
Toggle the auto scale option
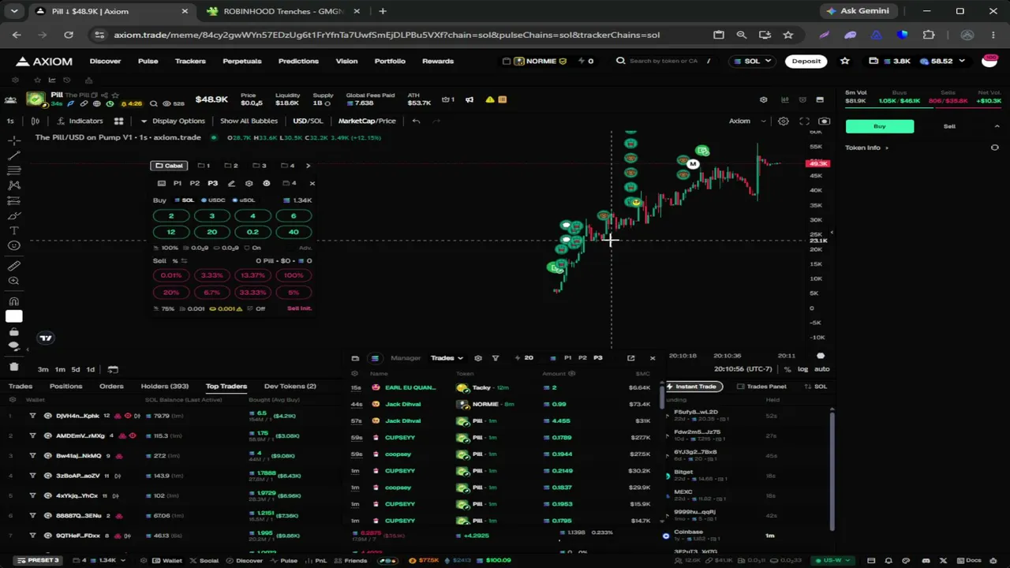(x=821, y=369)
